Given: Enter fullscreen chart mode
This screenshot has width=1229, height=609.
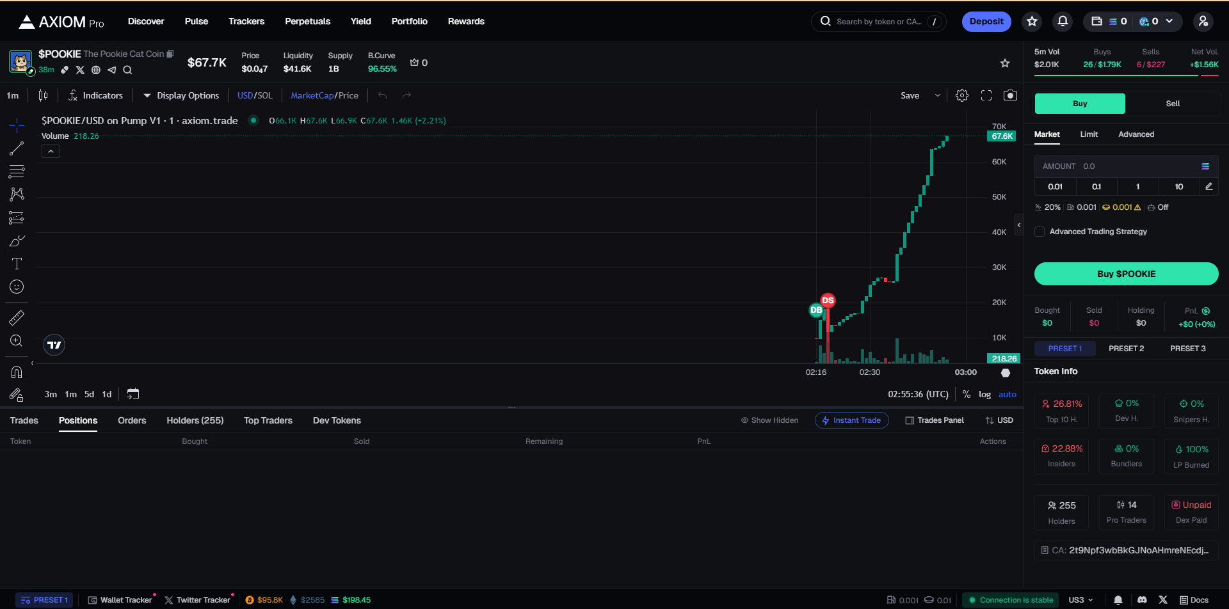Looking at the screenshot, I should pos(986,95).
